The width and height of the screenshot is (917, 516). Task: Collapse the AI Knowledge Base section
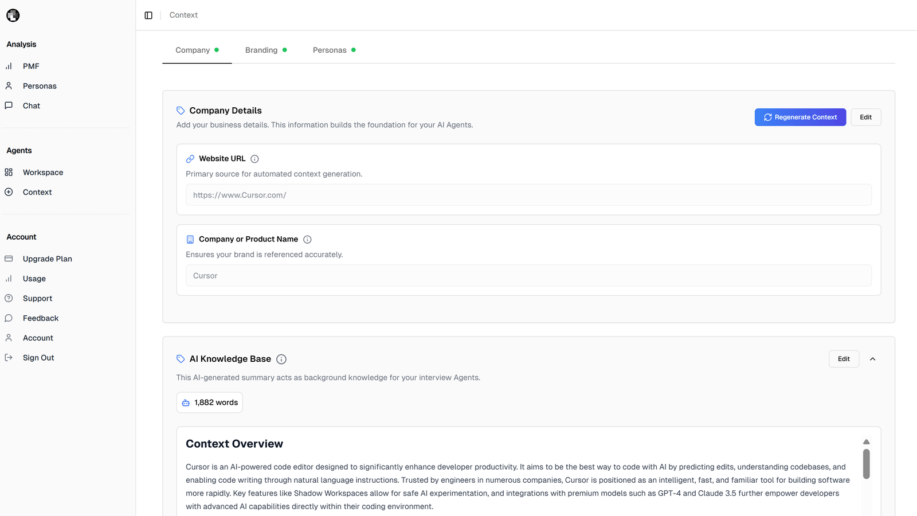(x=873, y=359)
